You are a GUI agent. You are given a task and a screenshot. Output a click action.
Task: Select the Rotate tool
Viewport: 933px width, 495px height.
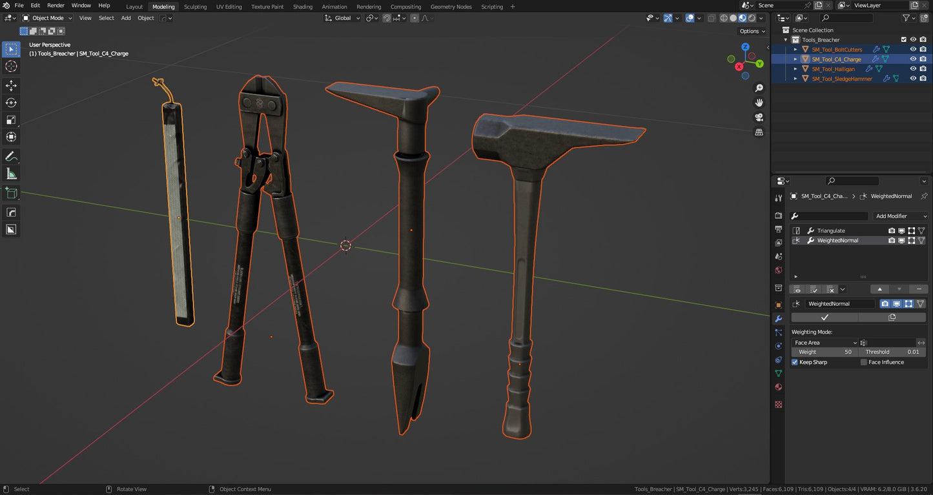11,103
